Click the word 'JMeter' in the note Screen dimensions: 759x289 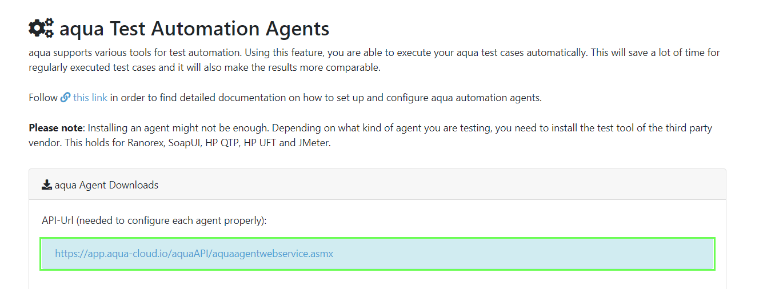click(314, 143)
